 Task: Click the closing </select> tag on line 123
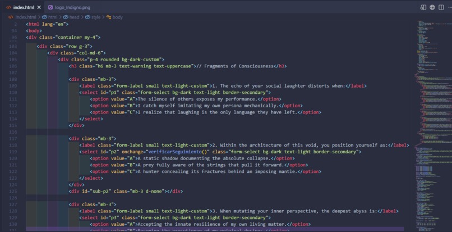click(x=91, y=178)
